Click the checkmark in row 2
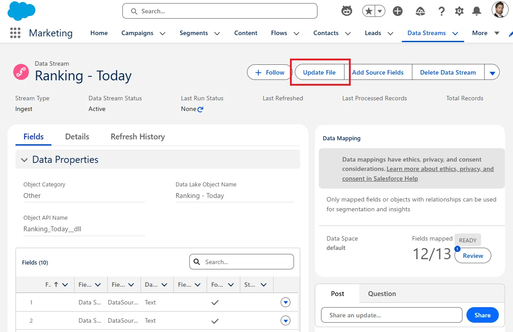The height and width of the screenshot is (332, 513). [x=215, y=321]
